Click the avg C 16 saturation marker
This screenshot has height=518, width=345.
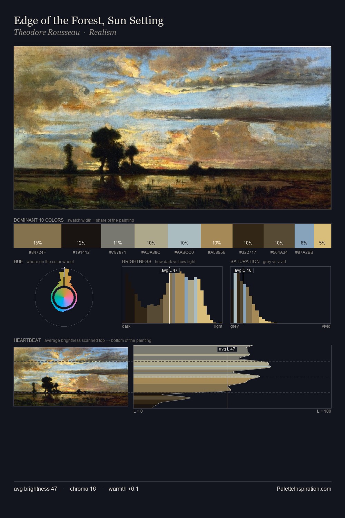click(243, 270)
